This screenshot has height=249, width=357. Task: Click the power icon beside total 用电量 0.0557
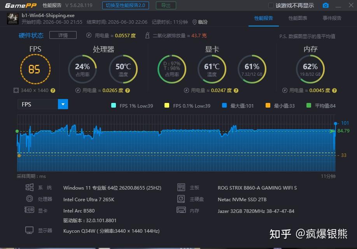[89, 35]
